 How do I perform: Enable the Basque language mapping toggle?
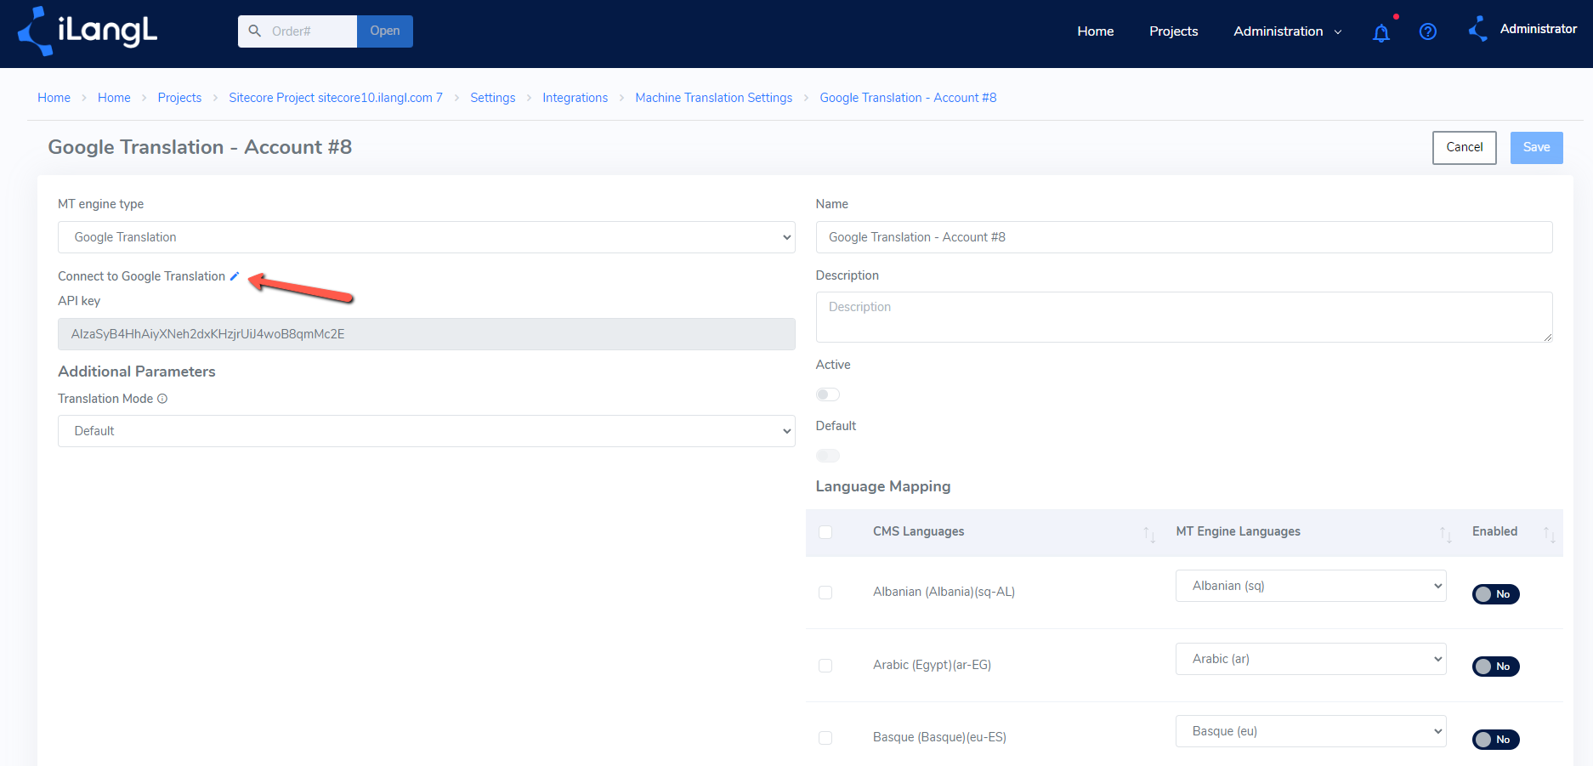click(x=1495, y=740)
